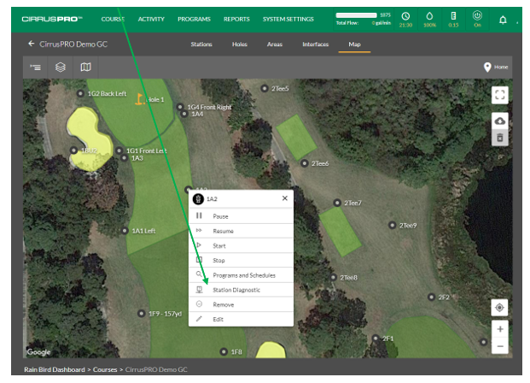
Task: Zoom out the map with minus button
Action: (x=500, y=346)
